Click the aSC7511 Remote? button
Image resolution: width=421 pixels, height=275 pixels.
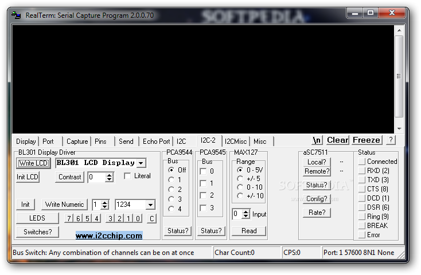point(317,171)
